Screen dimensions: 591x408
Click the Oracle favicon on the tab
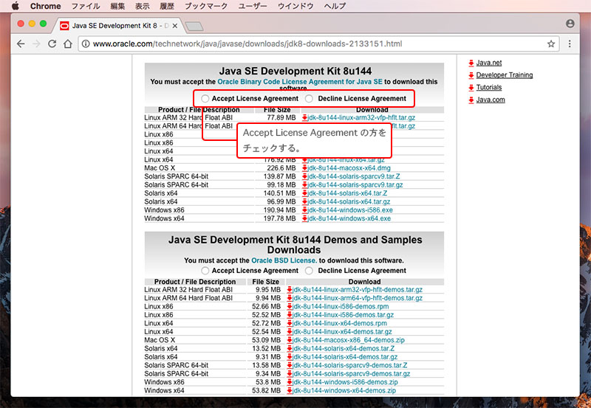coord(65,26)
